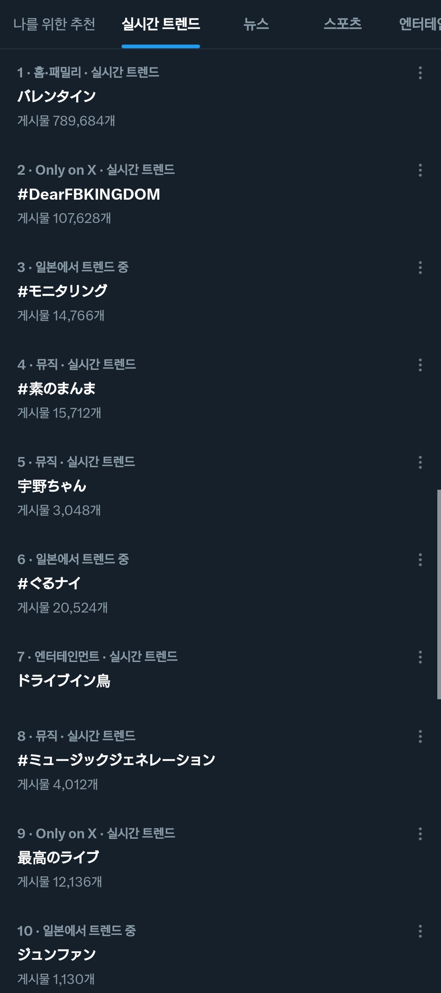The height and width of the screenshot is (993, 441).
Task: Open the 나를 위한 추천 tab
Action: pyautogui.click(x=55, y=24)
